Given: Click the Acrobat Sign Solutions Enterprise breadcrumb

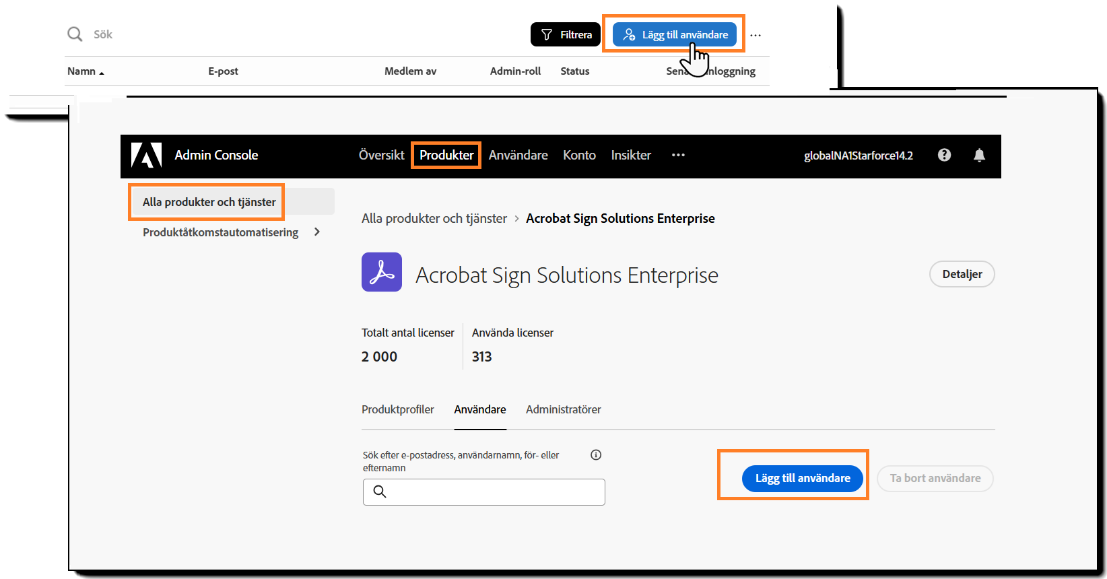Looking at the screenshot, I should [x=620, y=218].
